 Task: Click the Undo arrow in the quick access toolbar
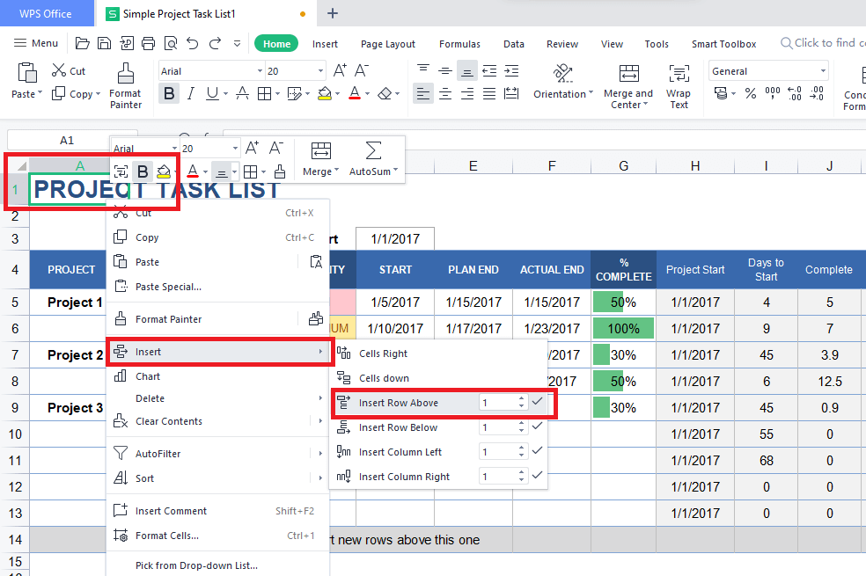(x=193, y=43)
